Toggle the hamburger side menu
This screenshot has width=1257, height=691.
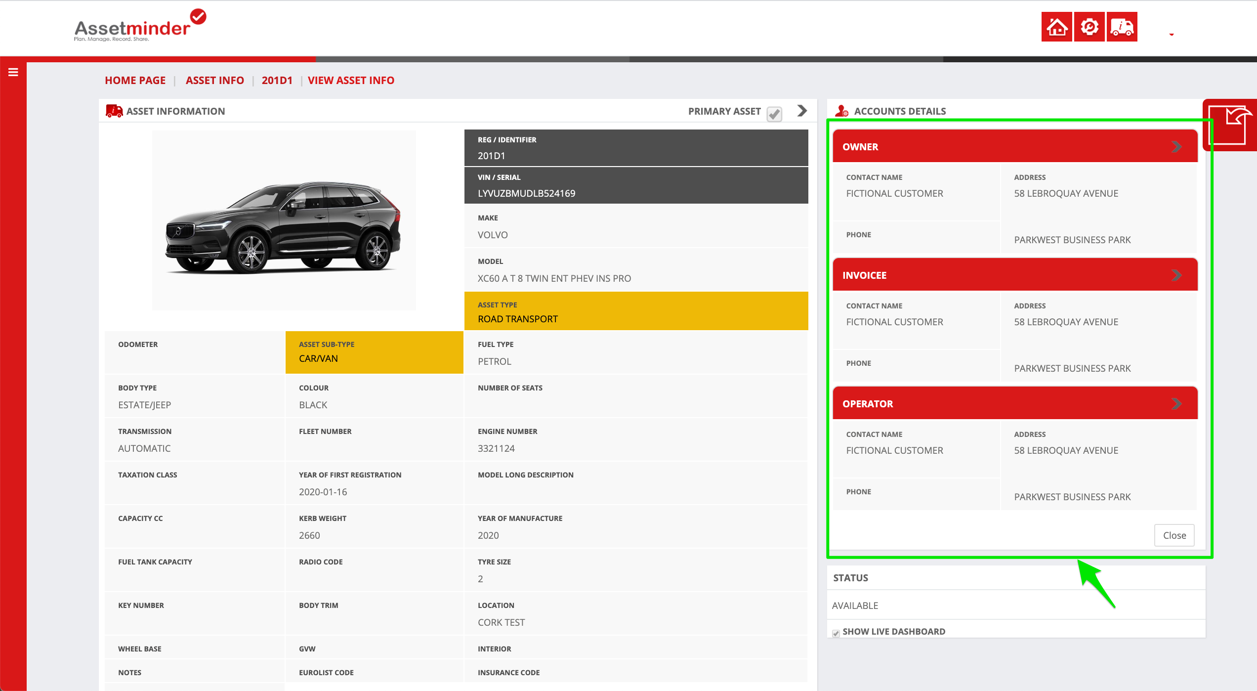[13, 72]
